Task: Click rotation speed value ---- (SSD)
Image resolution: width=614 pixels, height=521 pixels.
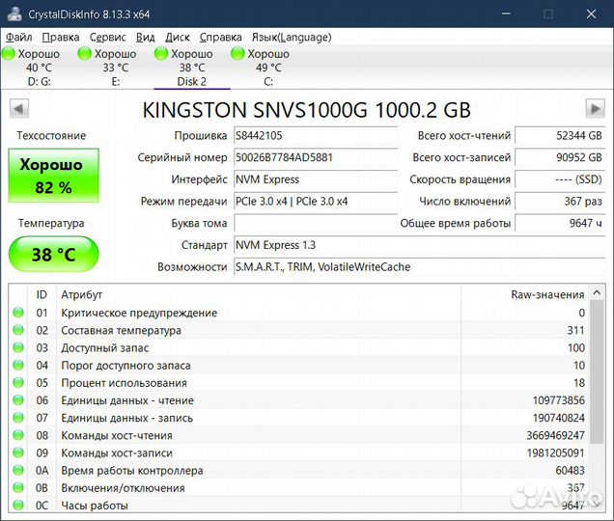Action: click(560, 179)
